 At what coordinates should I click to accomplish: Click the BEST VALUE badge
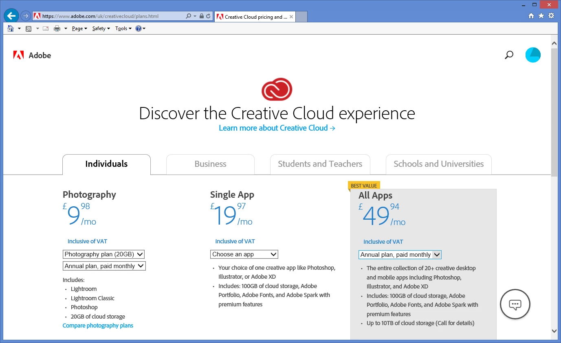click(x=364, y=186)
